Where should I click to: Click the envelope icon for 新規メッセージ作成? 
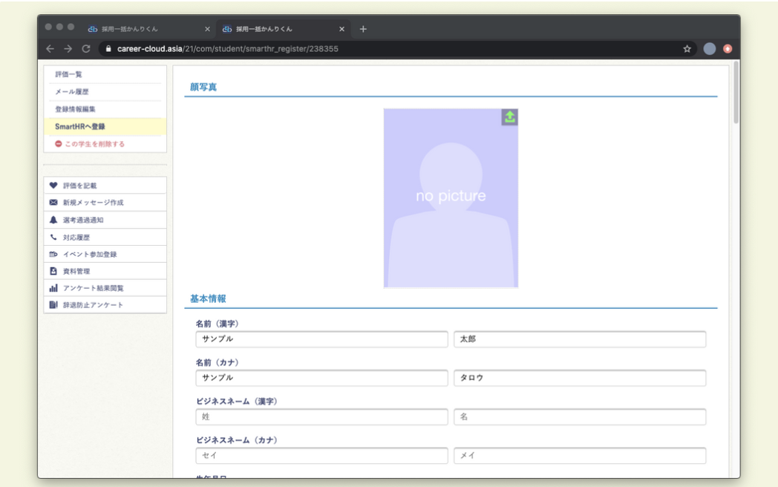[x=53, y=203]
